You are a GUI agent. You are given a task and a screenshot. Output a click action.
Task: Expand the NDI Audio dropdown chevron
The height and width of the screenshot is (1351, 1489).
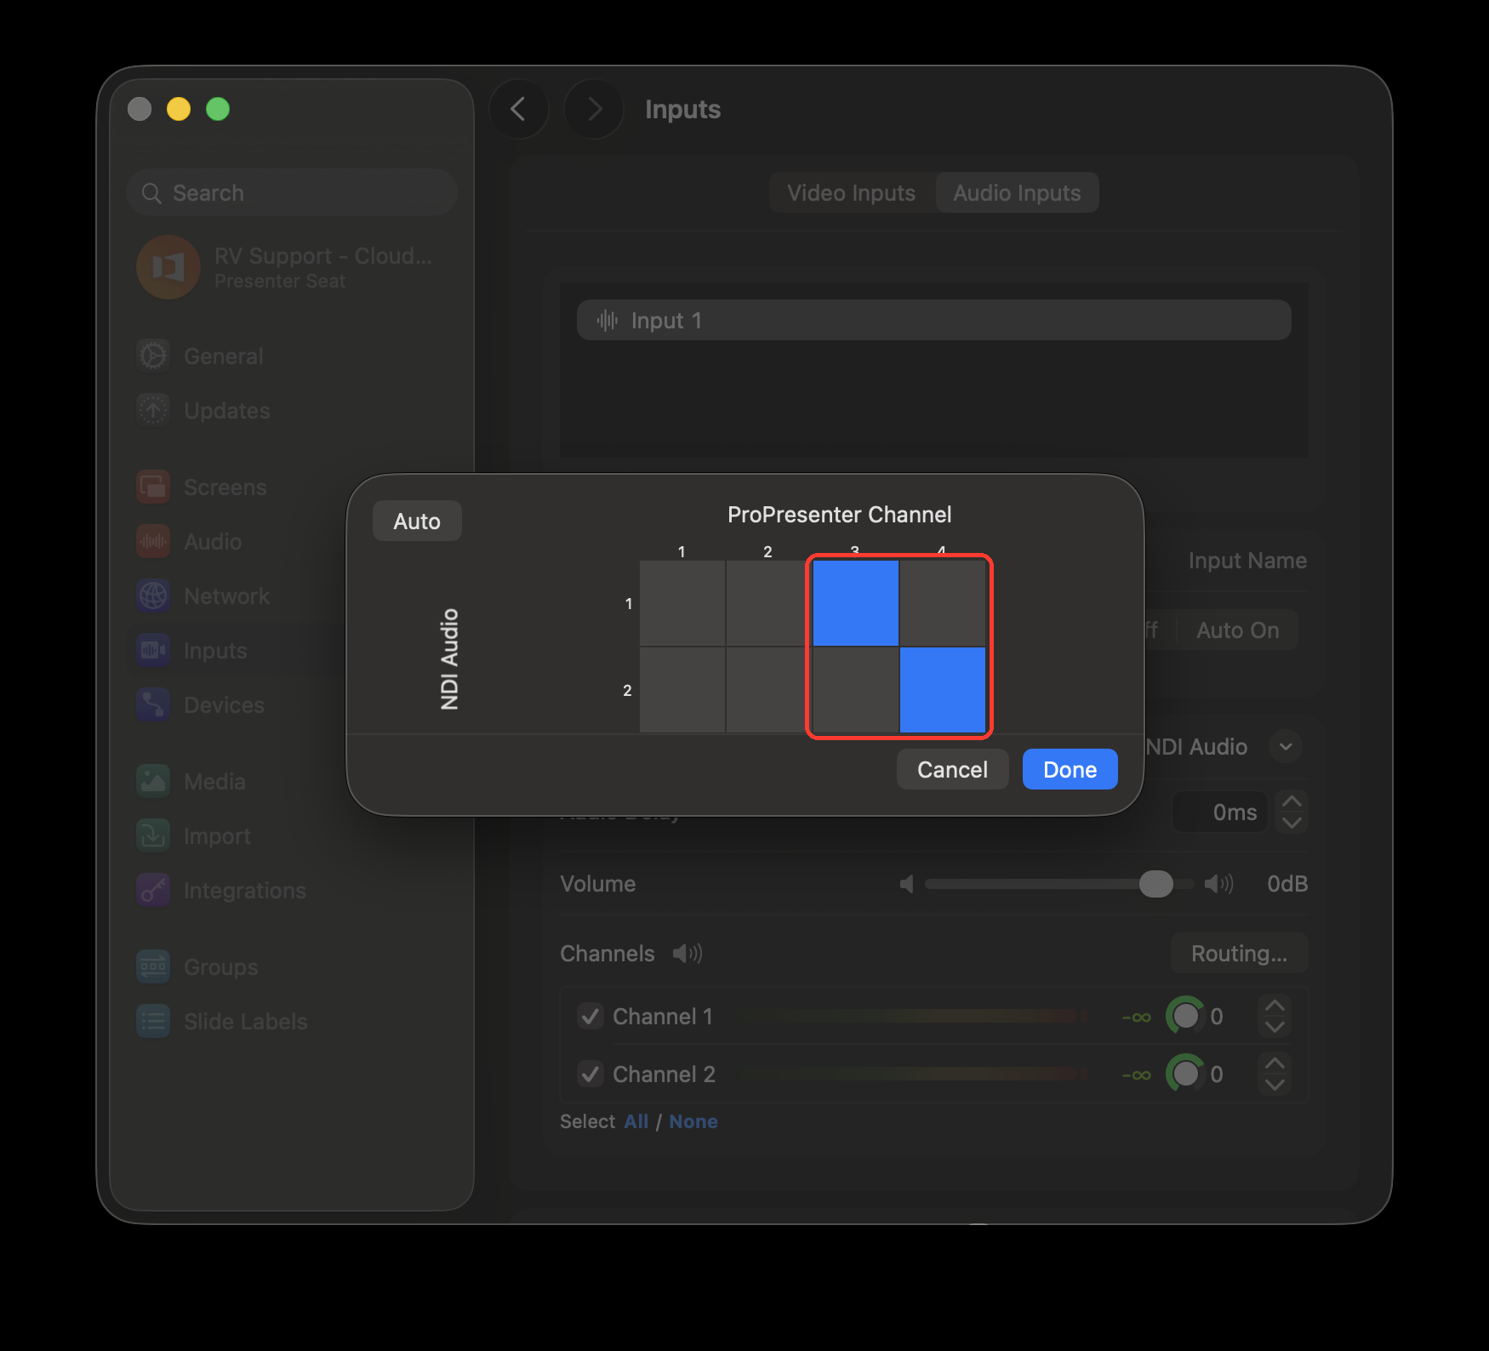(x=1286, y=746)
